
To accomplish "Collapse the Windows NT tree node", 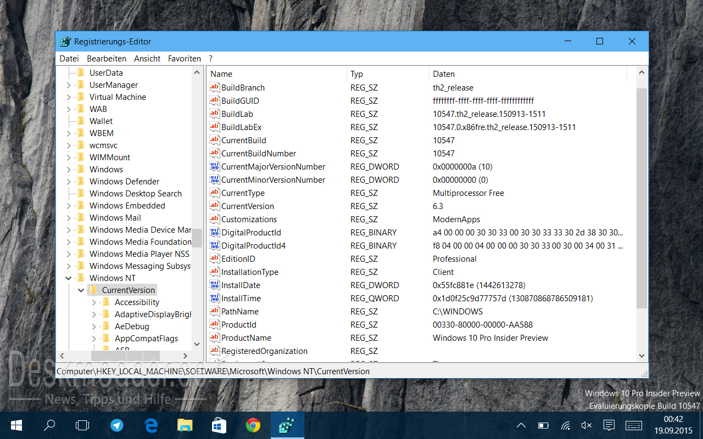I will point(69,278).
